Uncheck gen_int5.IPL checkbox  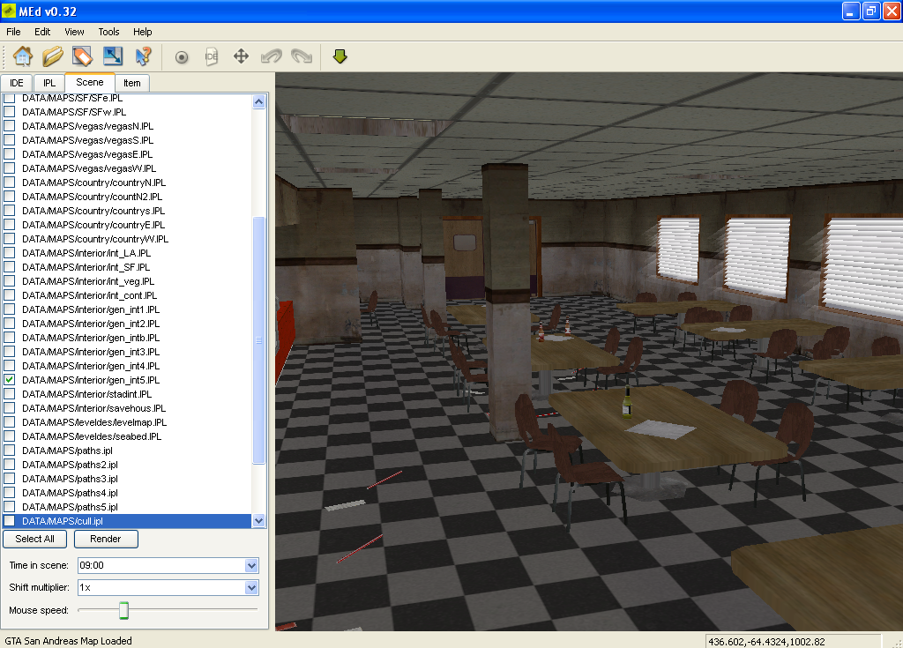click(9, 380)
